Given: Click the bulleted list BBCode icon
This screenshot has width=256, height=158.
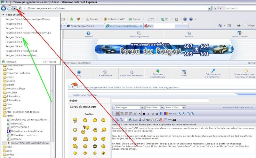Looking at the screenshot, I should click(165, 120).
